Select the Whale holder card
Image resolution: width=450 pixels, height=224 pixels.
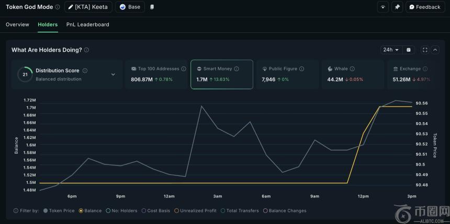(353, 74)
